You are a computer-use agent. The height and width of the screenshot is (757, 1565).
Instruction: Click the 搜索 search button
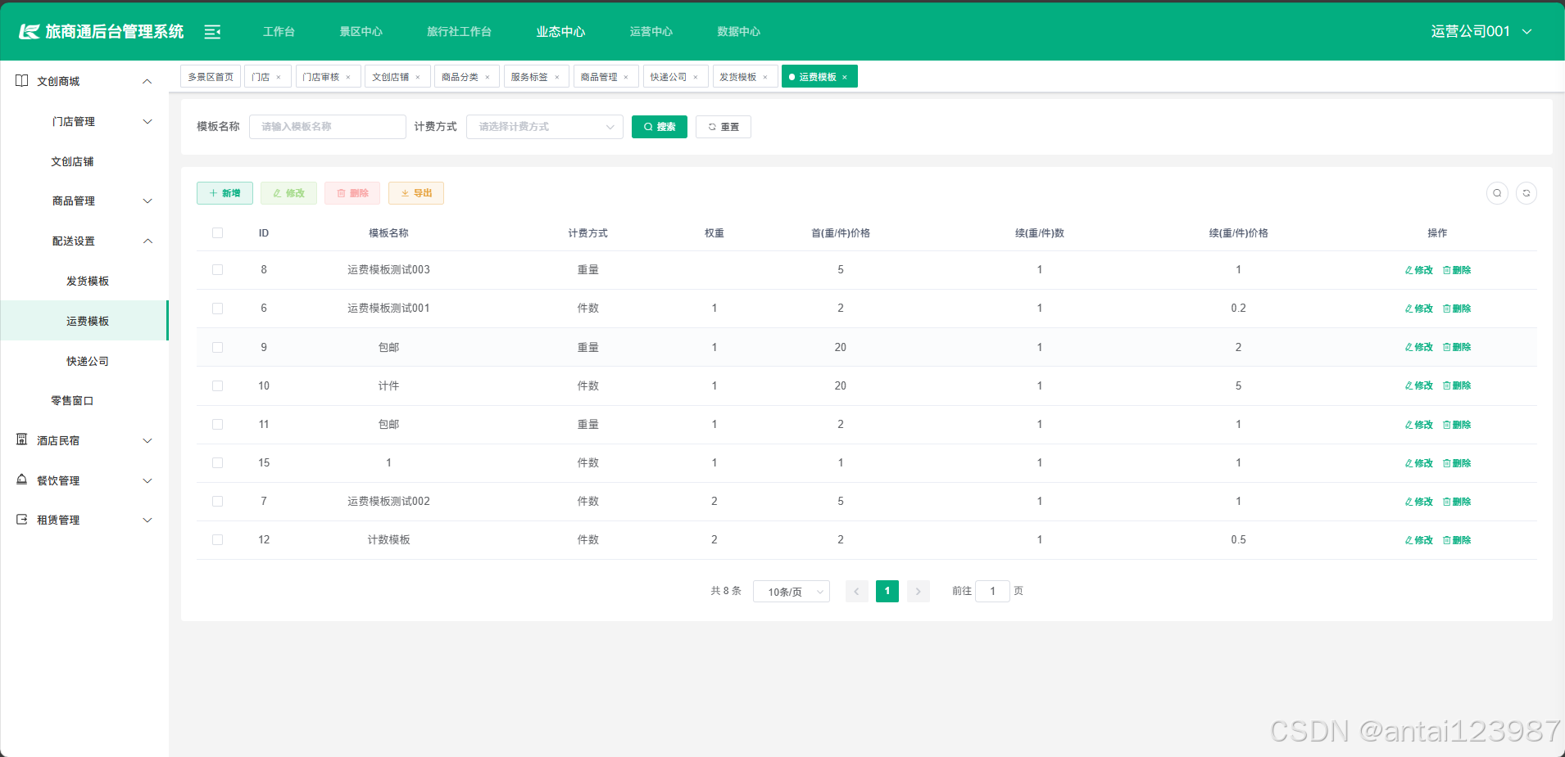click(x=660, y=127)
